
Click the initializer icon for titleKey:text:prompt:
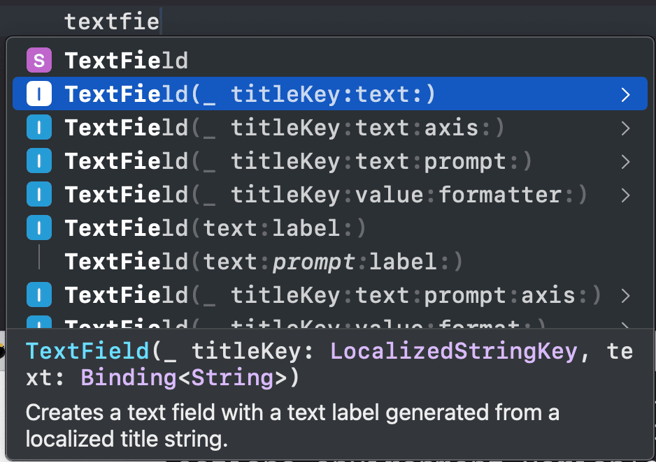pos(39,161)
